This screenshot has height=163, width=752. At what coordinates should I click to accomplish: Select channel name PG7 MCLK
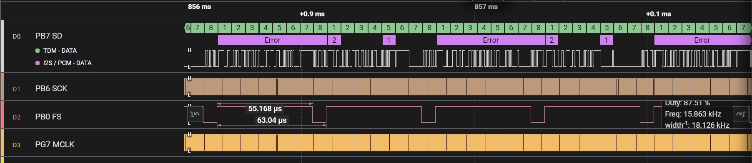click(55, 144)
